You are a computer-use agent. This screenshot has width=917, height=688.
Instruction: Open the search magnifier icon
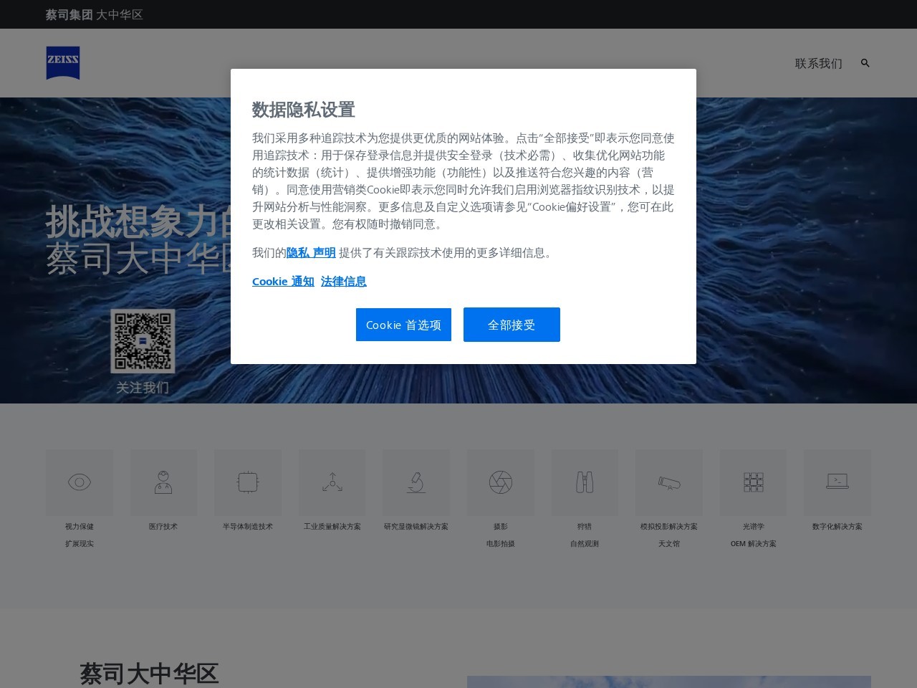865,63
